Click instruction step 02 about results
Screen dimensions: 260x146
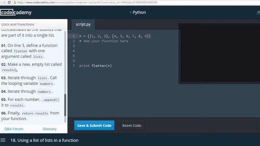(31, 67)
